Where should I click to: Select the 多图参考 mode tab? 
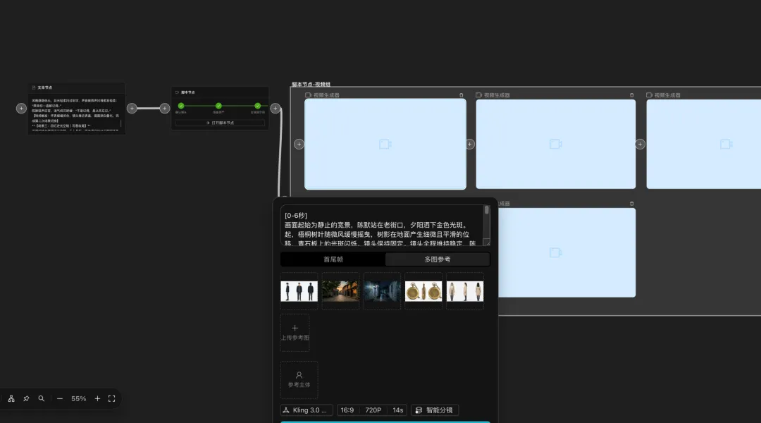[438, 259]
